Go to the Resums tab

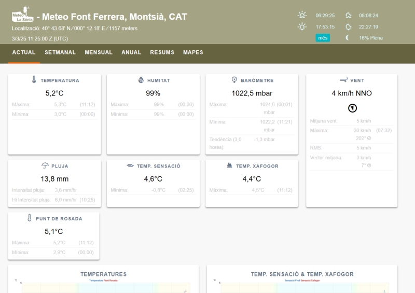162,52
